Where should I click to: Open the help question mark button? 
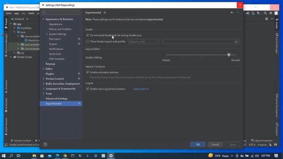(45, 144)
